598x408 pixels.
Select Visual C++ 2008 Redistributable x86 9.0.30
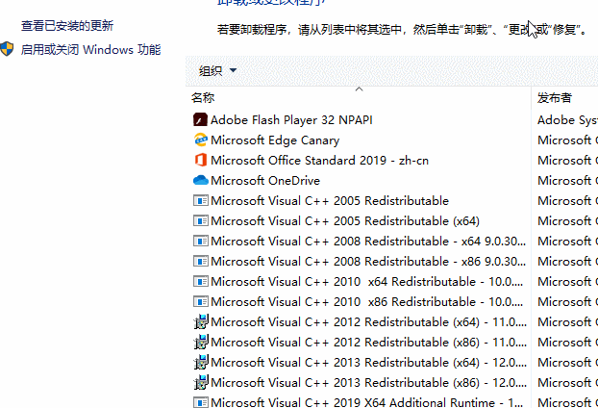[x=368, y=262]
